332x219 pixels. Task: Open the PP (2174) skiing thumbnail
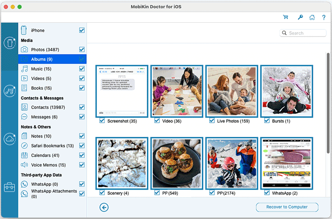(231, 163)
